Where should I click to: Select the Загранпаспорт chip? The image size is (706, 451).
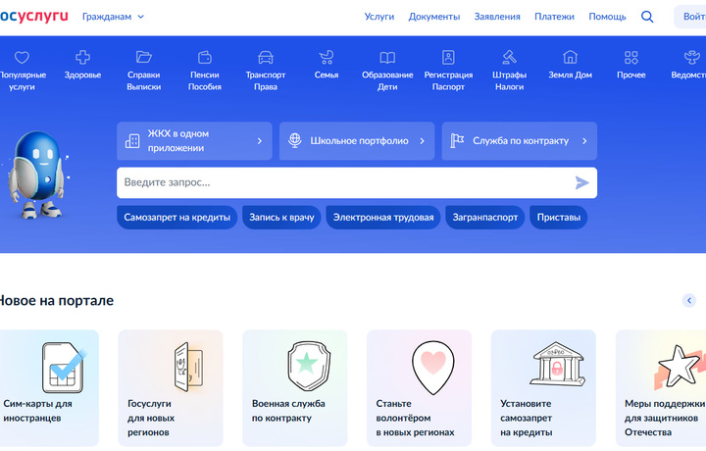click(485, 218)
